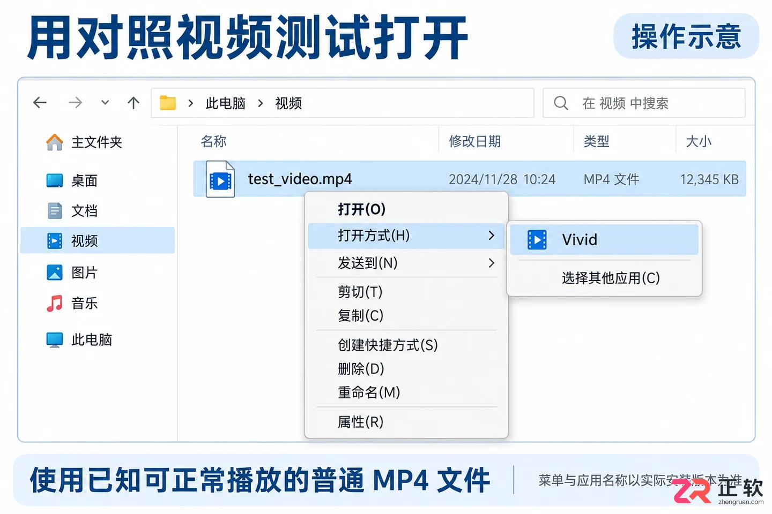The height and width of the screenshot is (514, 772).
Task: Go up one folder level
Action: (x=133, y=102)
